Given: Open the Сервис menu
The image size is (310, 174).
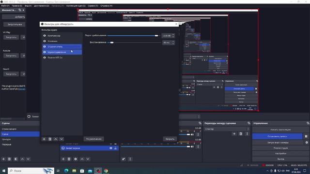Looking at the screenshot, I should tap(93, 6).
